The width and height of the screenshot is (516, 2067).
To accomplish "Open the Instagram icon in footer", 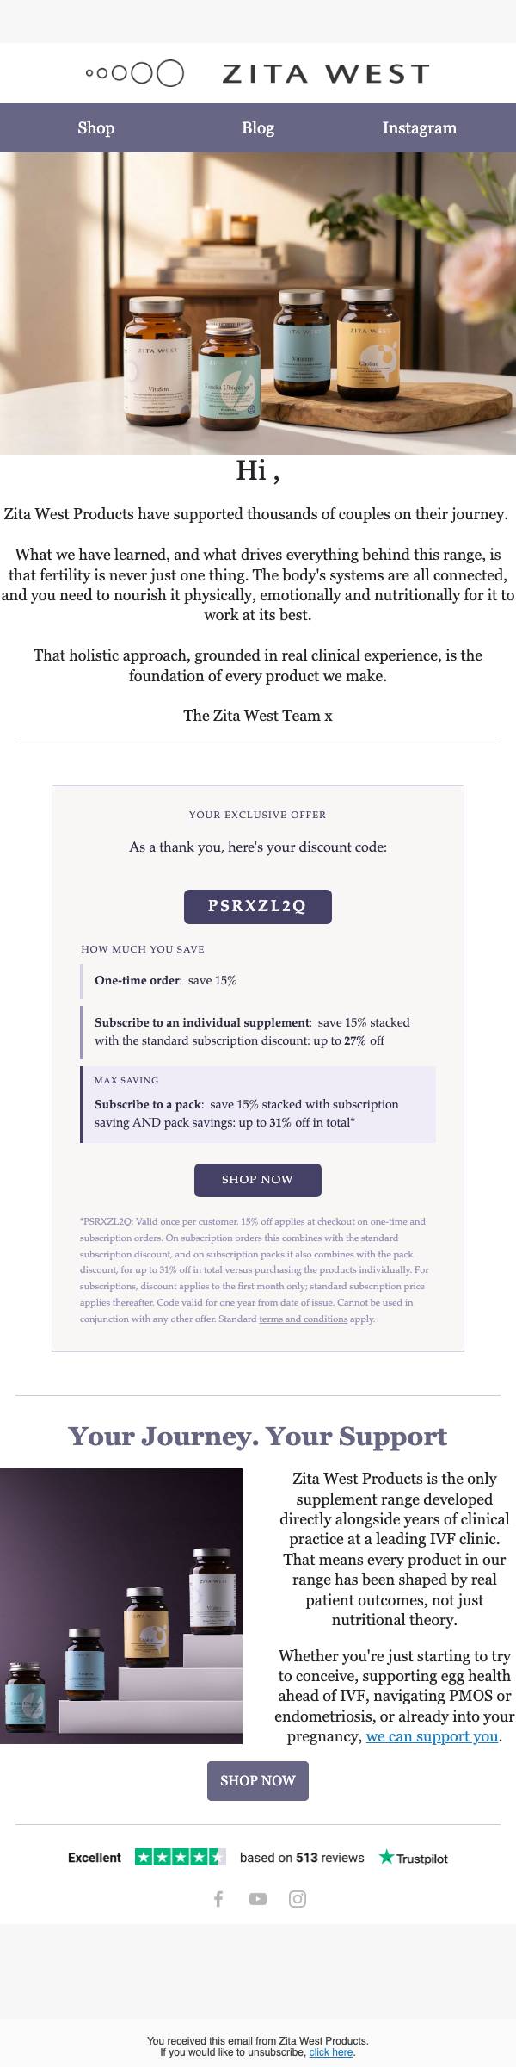I will point(298,1899).
